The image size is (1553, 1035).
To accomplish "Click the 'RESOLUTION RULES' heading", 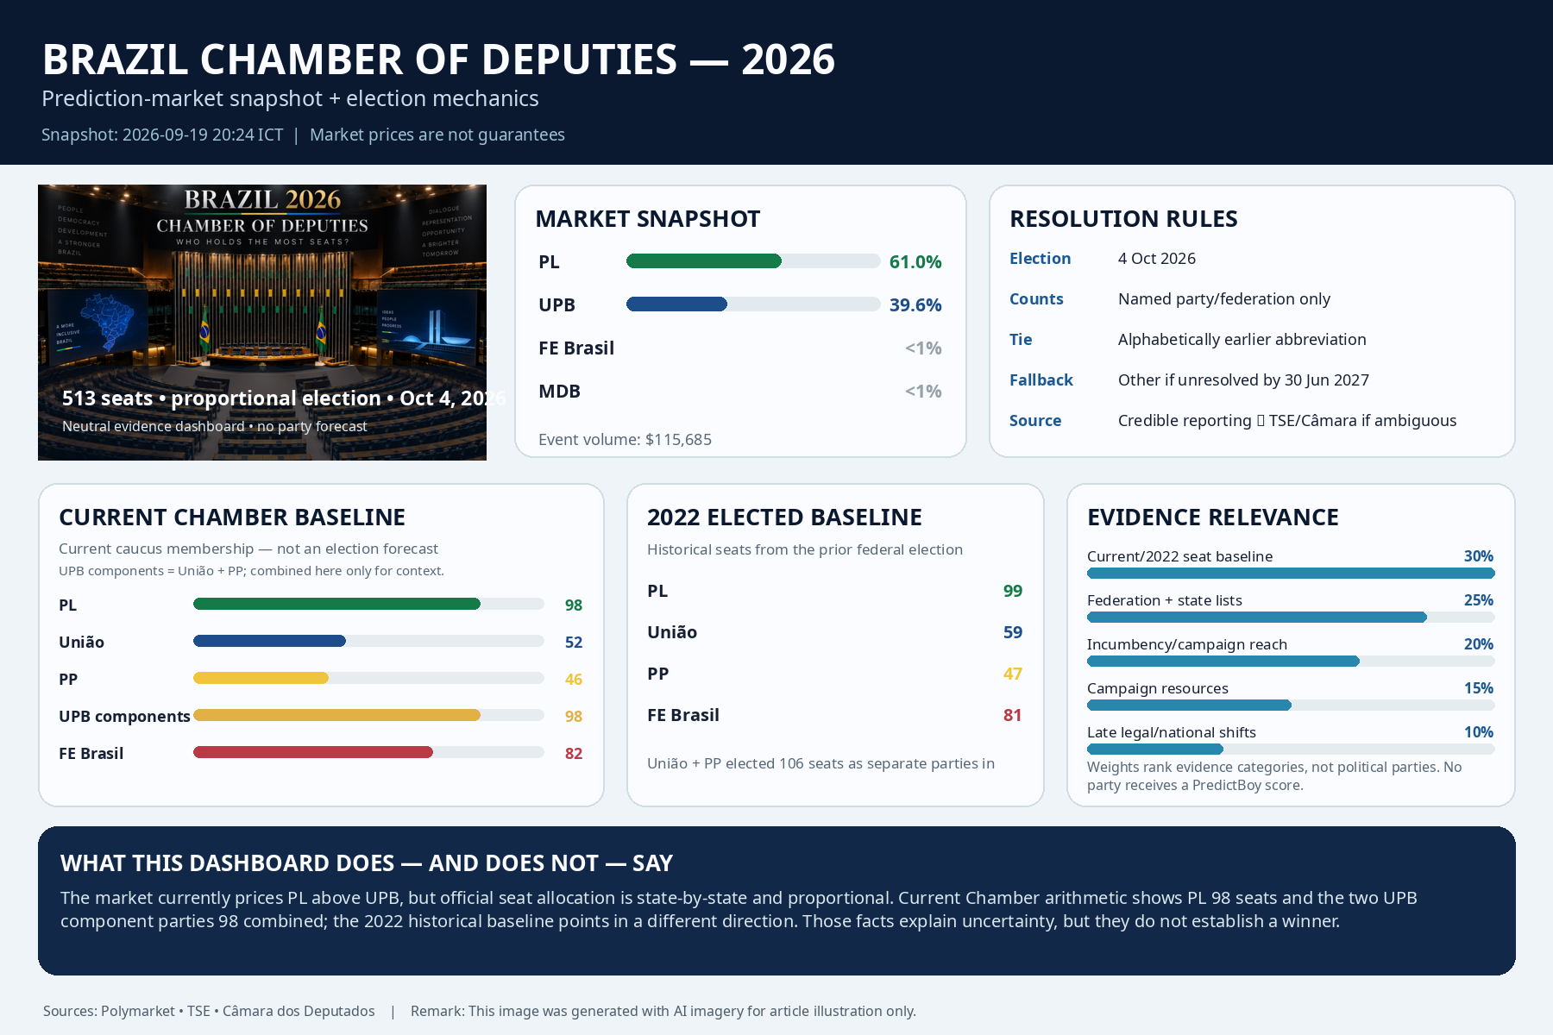I will pos(1123,219).
